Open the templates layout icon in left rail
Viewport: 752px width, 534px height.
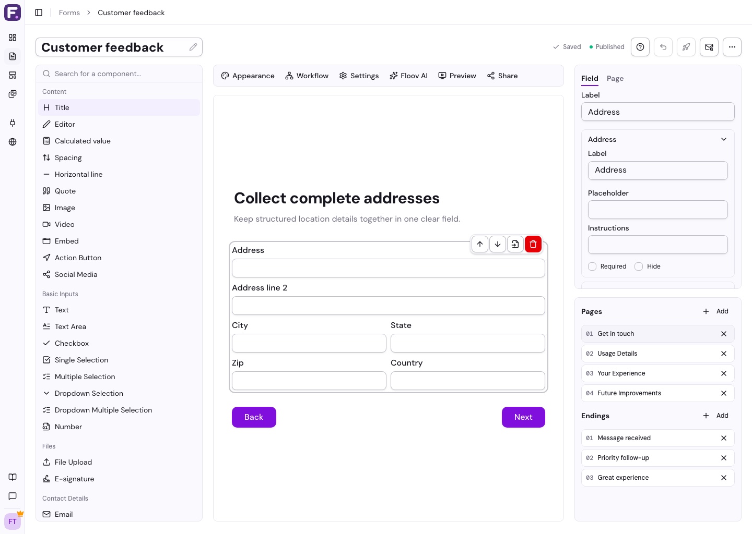click(13, 75)
